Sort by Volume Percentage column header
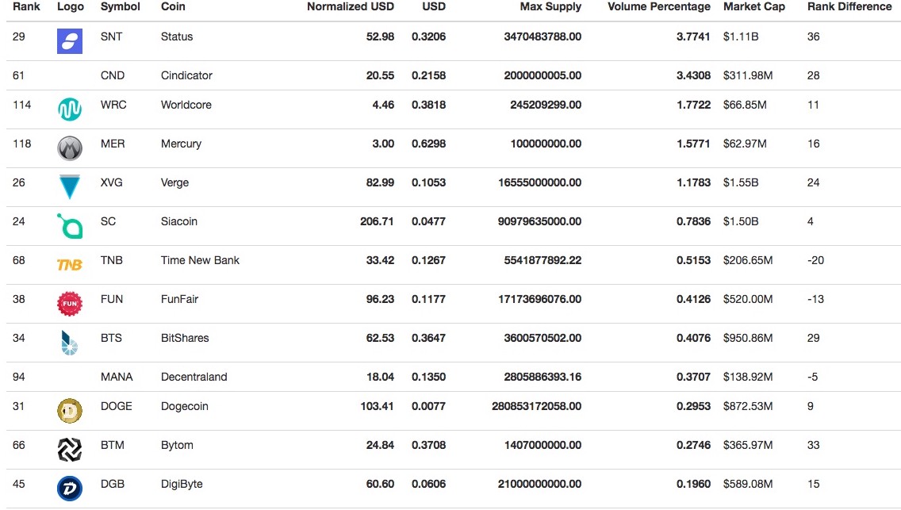The width and height of the screenshot is (901, 510). (x=658, y=6)
